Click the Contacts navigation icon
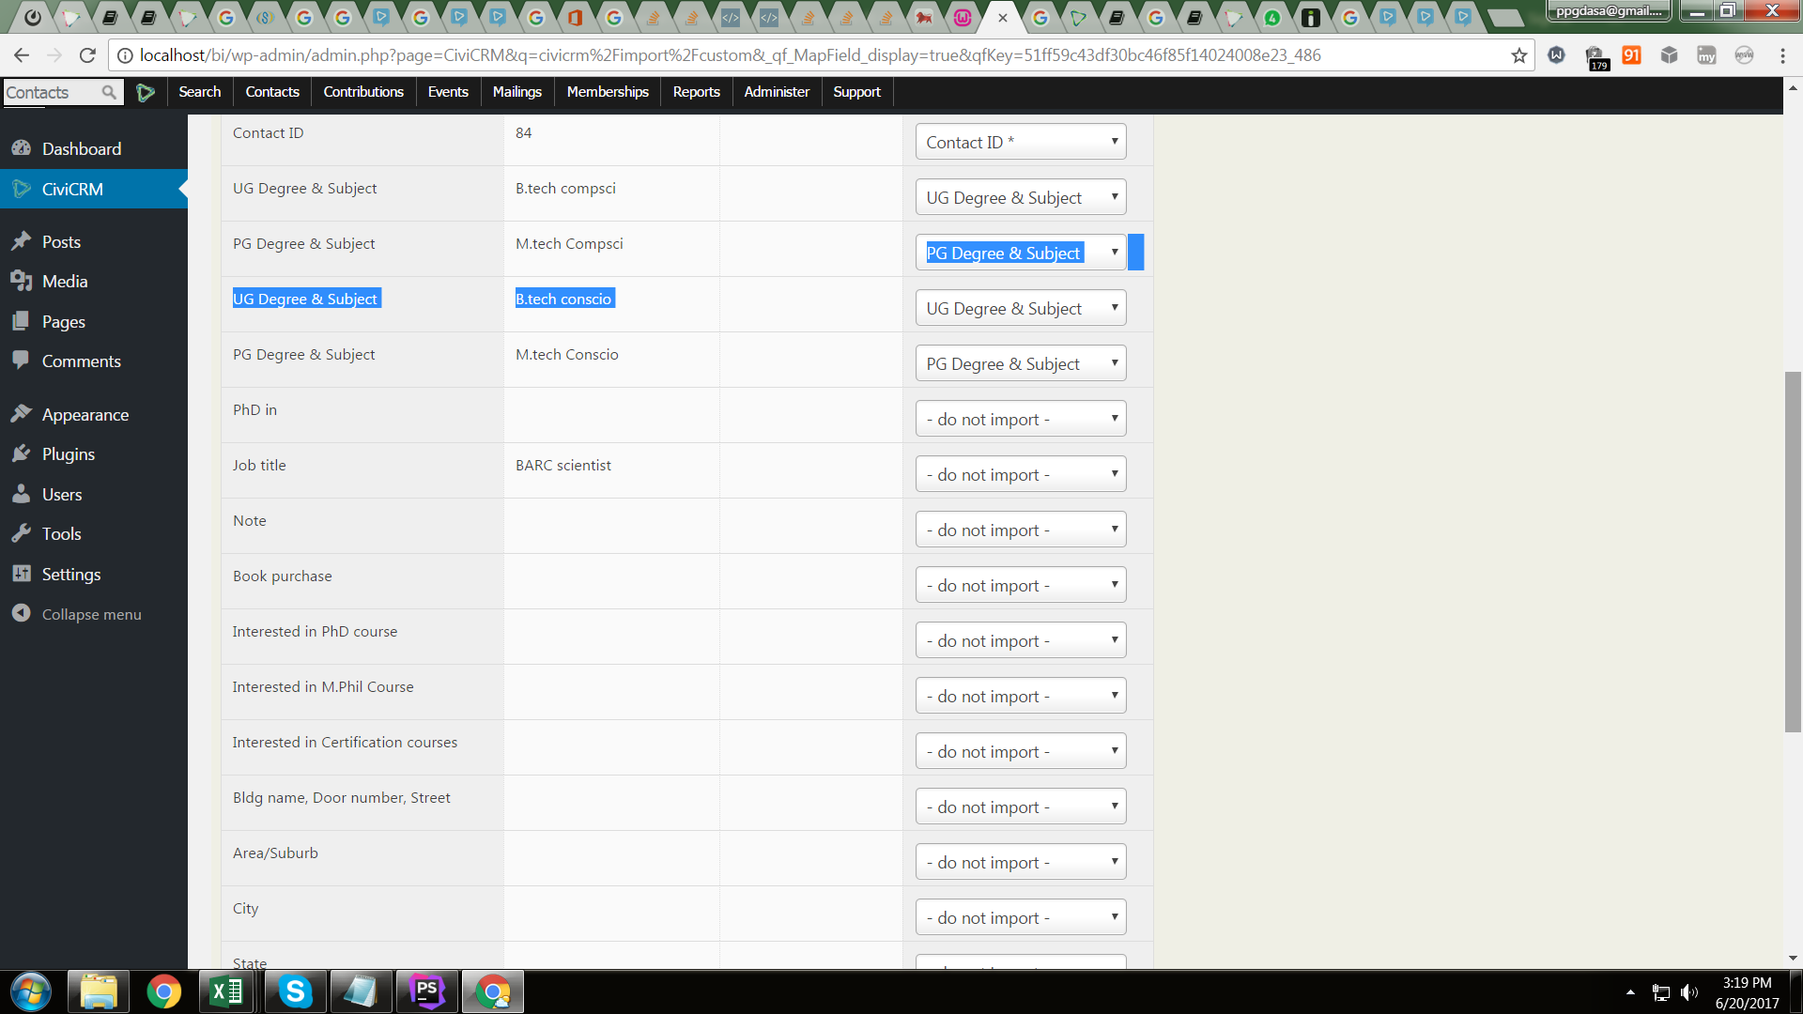 [272, 90]
